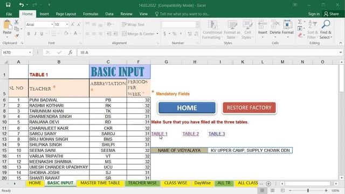The width and height of the screenshot is (345, 194).
Task: Switch to the Page Layout tab
Action: pos(66,14)
